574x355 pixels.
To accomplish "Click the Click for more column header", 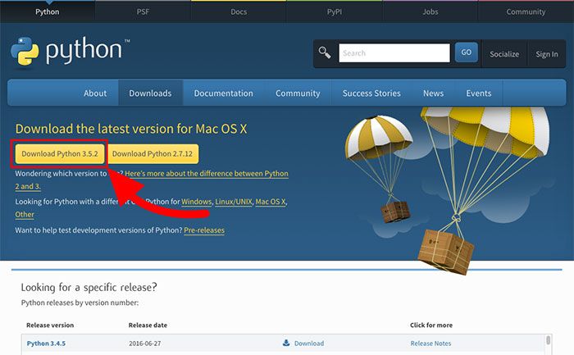I will (431, 325).
